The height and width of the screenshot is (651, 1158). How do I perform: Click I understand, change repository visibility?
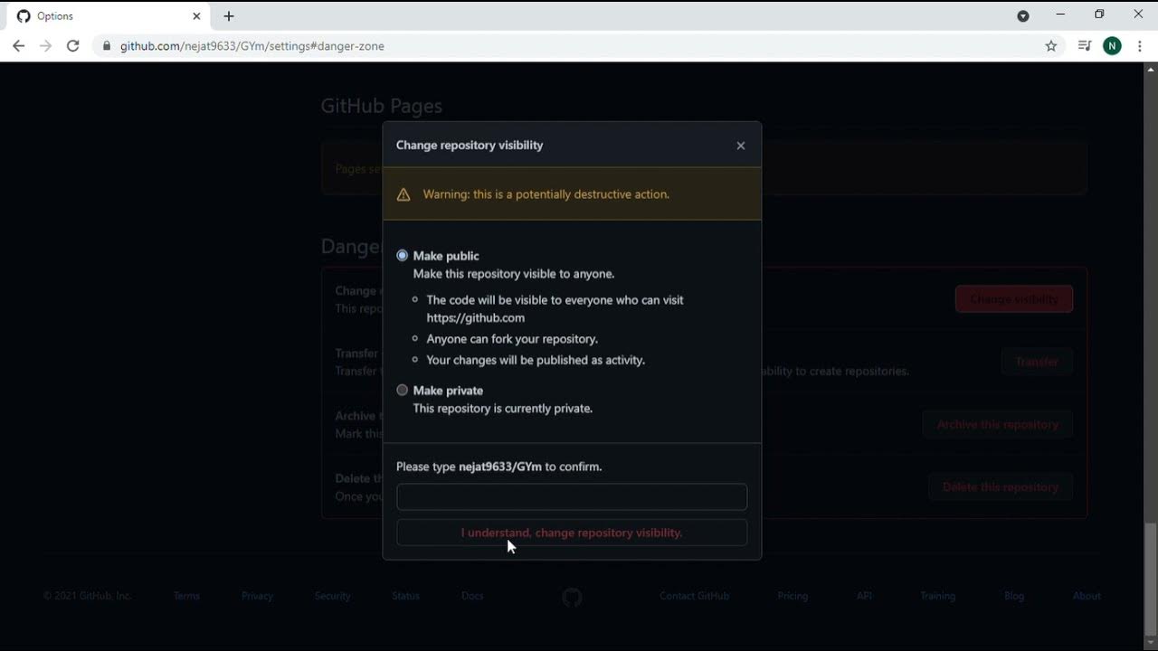tap(572, 533)
